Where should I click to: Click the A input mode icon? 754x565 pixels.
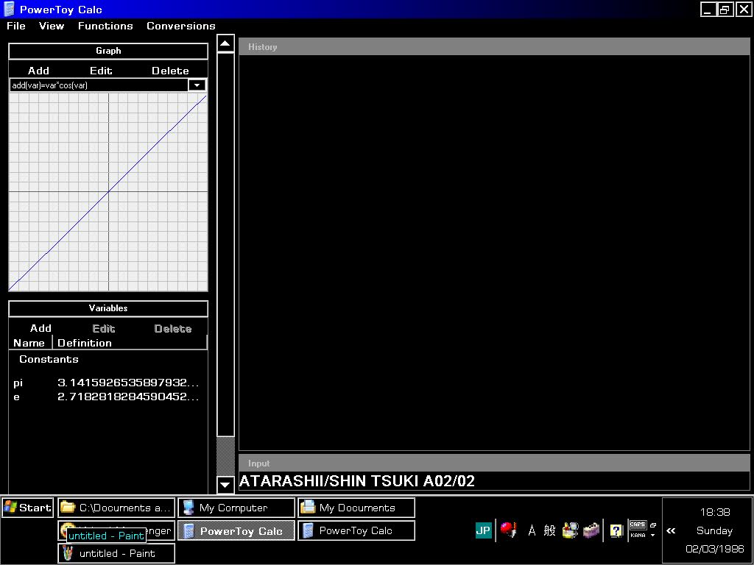click(x=532, y=530)
